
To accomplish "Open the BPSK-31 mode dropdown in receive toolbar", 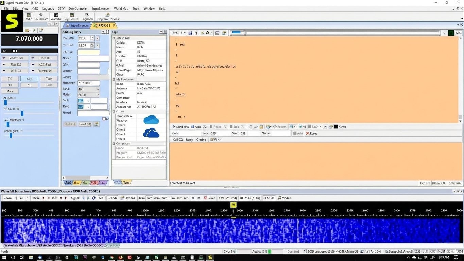I will pos(179,33).
